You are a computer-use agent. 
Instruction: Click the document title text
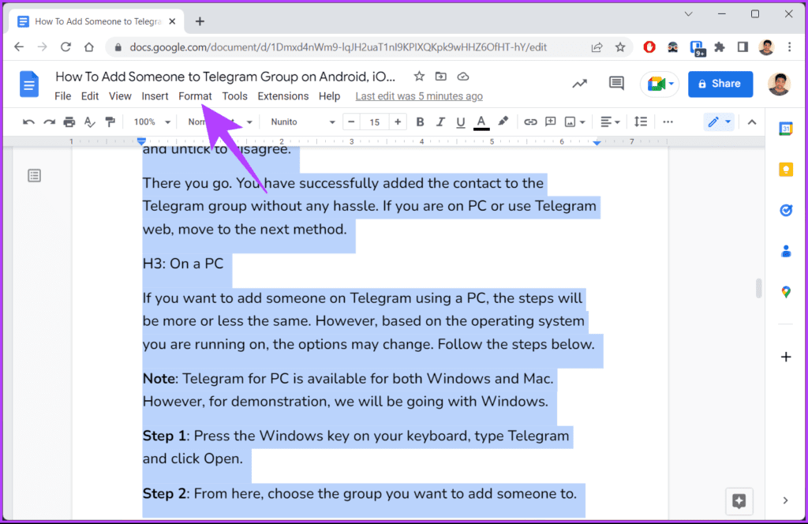tap(225, 77)
